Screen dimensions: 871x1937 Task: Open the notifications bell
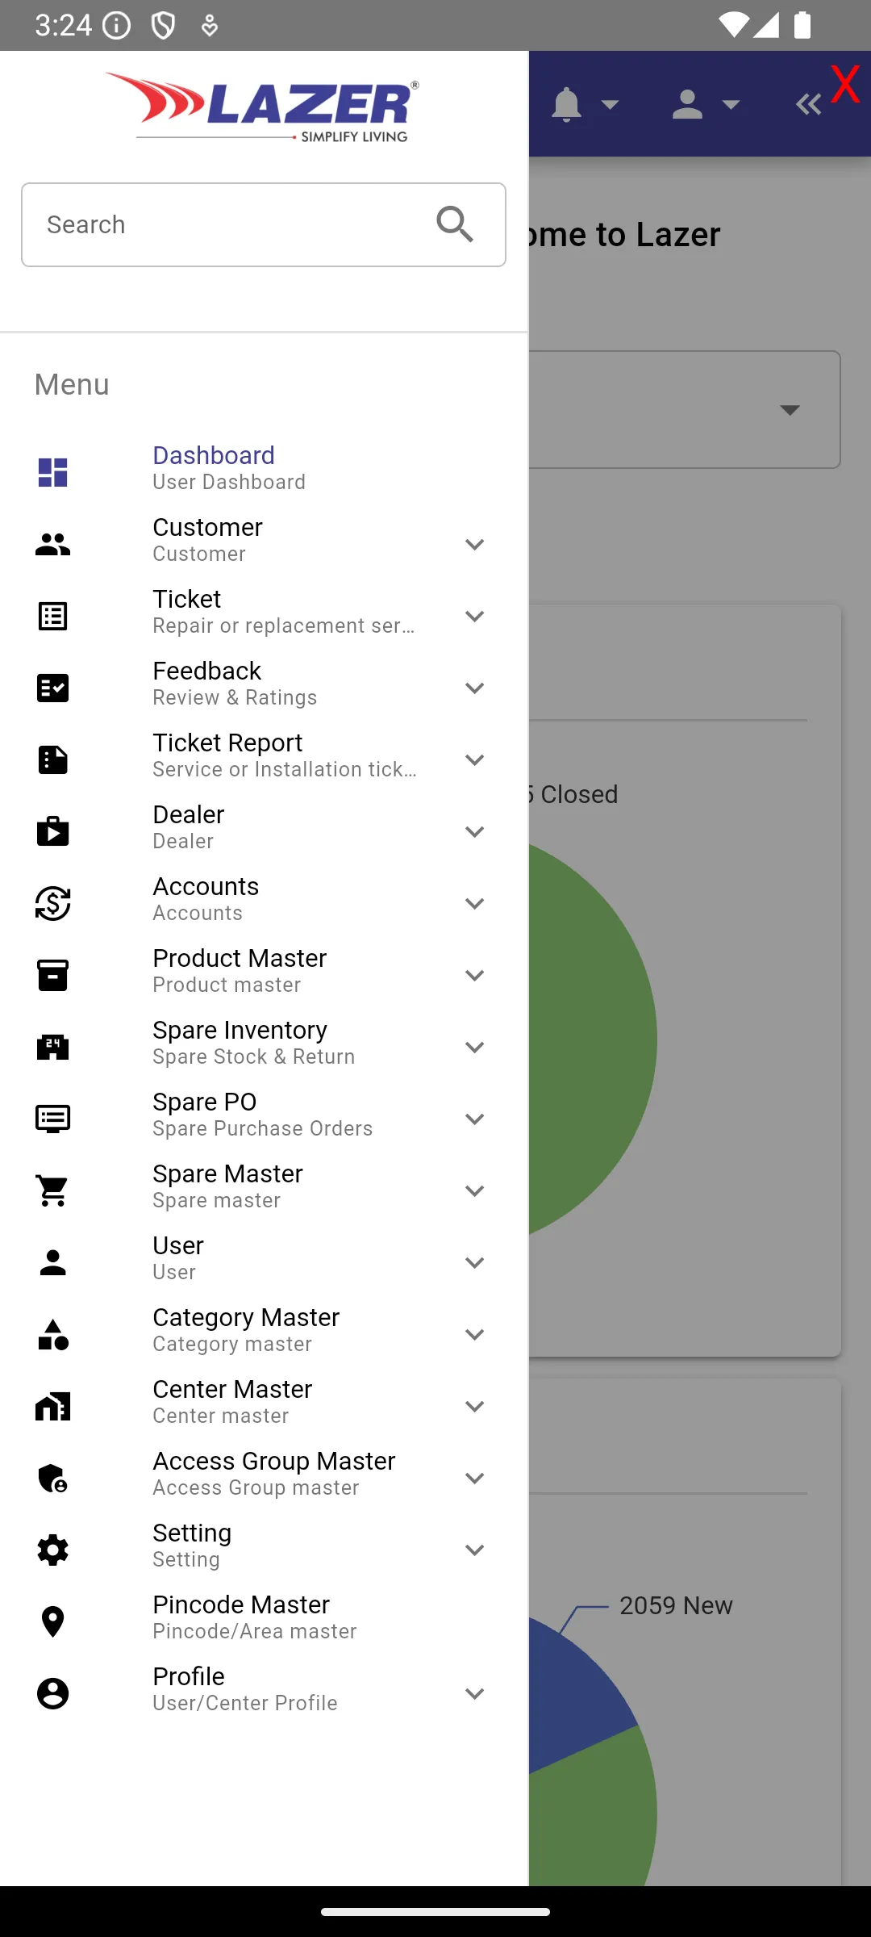(566, 105)
